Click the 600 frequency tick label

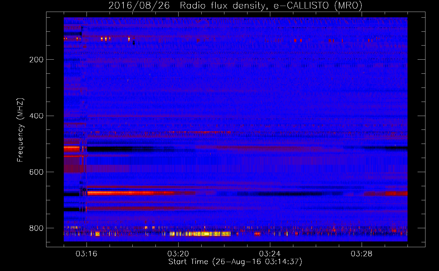36,172
